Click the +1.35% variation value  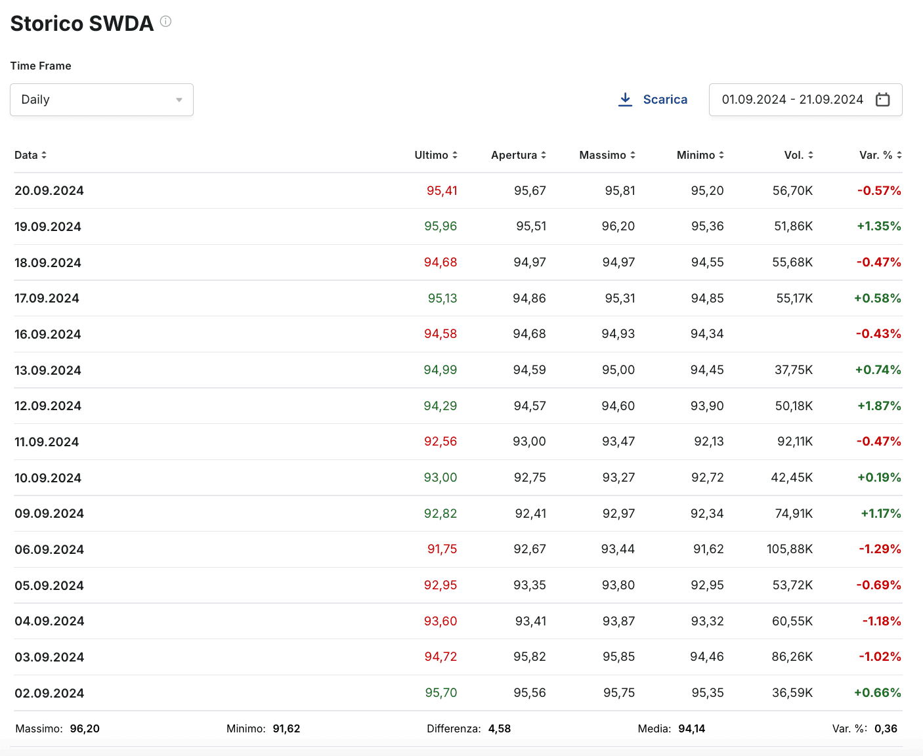point(879,226)
